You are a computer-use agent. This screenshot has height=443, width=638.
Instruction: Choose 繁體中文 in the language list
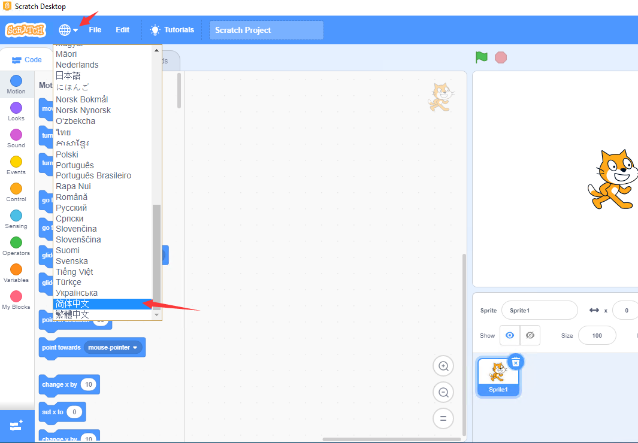tap(72, 314)
